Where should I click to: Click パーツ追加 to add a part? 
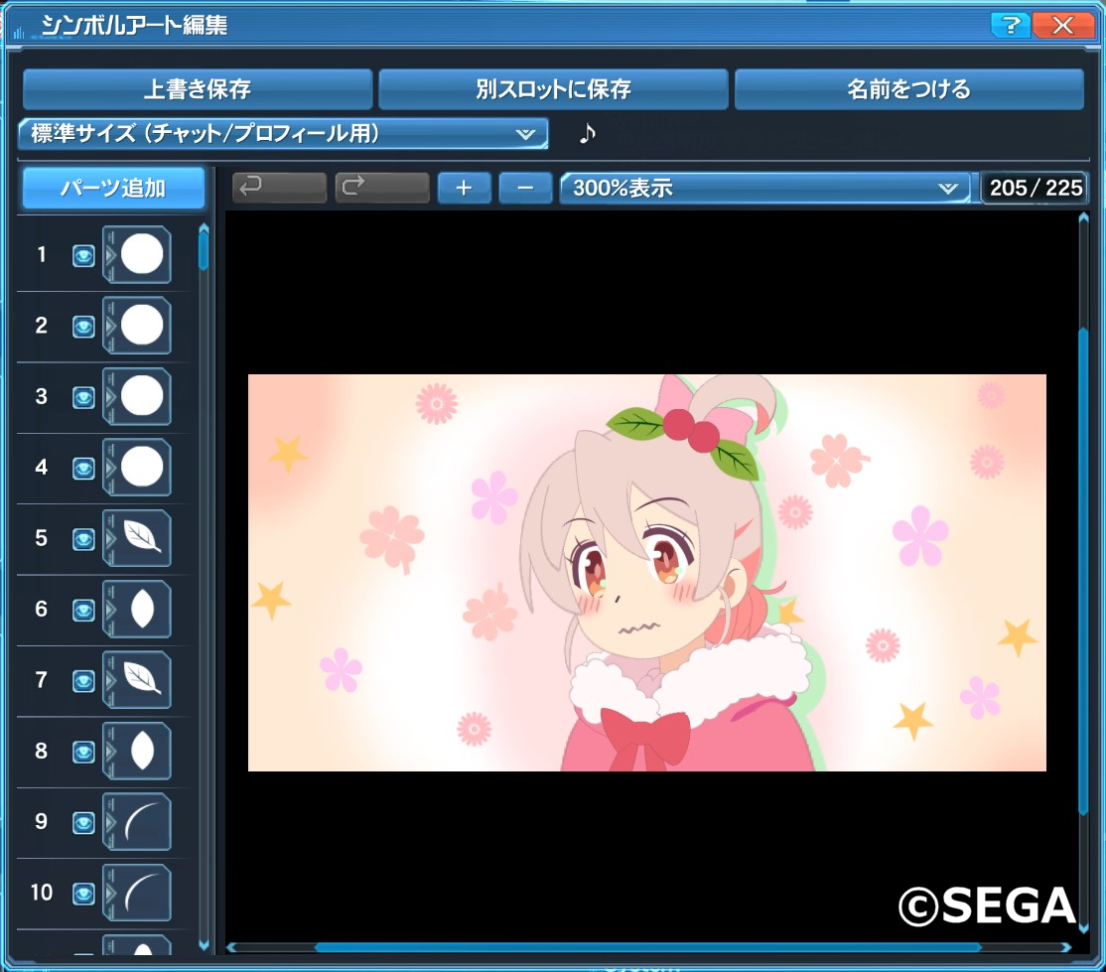tap(113, 189)
